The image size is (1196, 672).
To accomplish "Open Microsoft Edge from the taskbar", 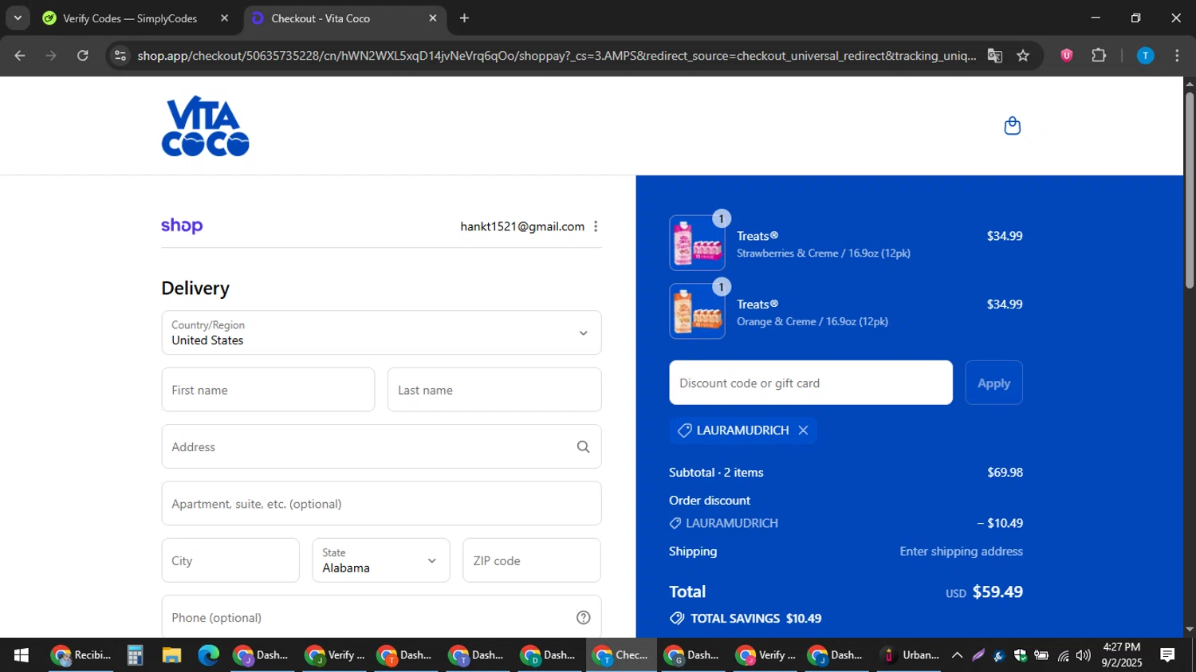I will click(208, 655).
